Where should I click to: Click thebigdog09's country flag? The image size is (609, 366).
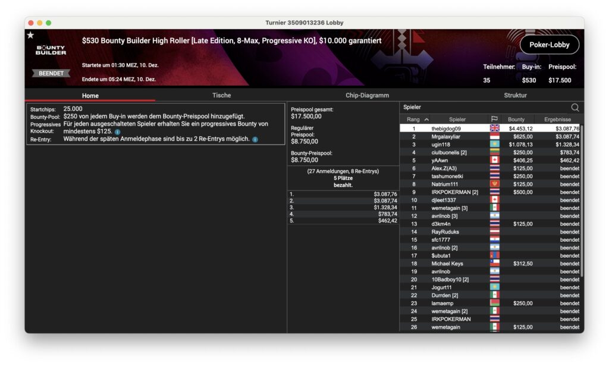coord(494,128)
